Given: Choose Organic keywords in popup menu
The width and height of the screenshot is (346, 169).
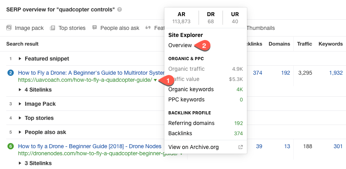Looking at the screenshot, I should click(x=191, y=89).
